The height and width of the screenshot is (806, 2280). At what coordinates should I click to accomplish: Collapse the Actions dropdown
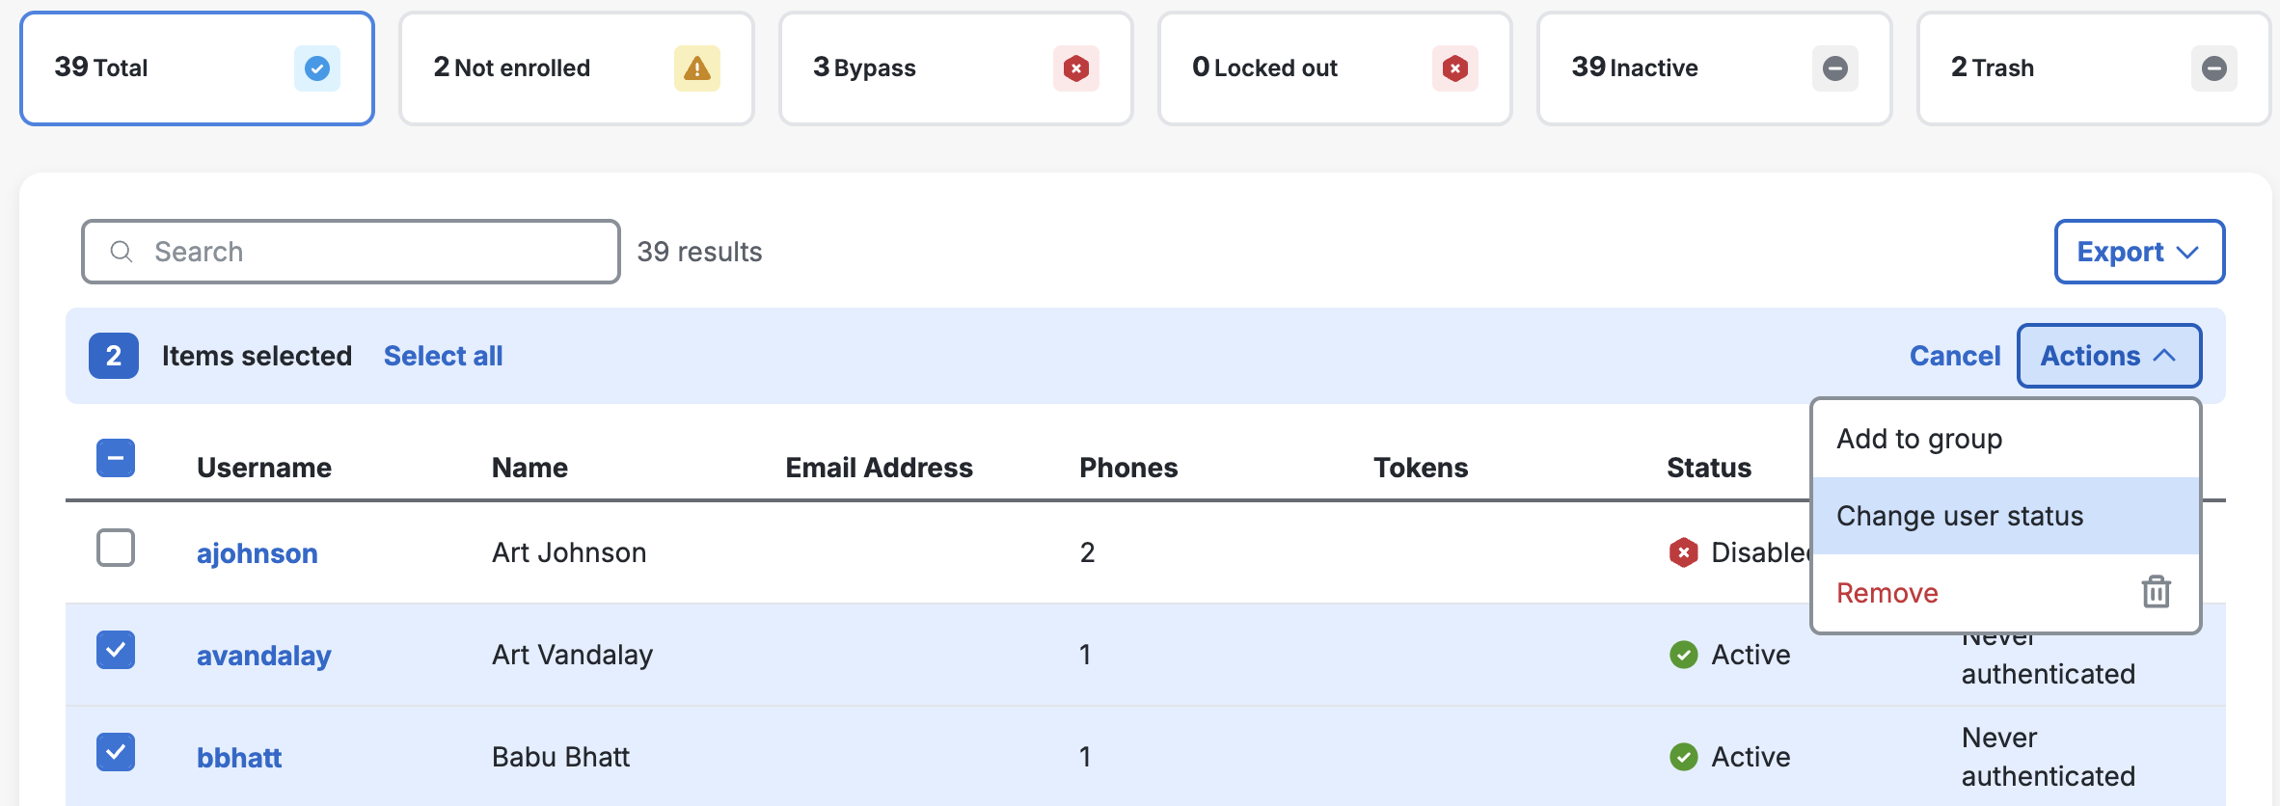pos(2108,355)
